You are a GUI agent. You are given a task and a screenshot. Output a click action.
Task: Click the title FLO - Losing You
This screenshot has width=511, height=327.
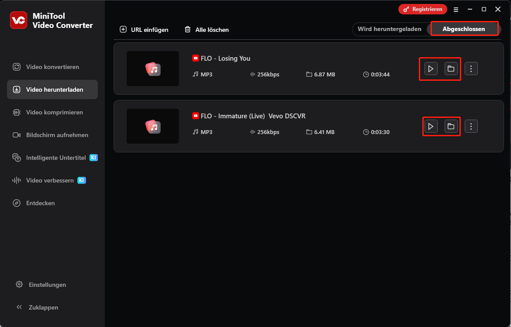[x=225, y=59]
